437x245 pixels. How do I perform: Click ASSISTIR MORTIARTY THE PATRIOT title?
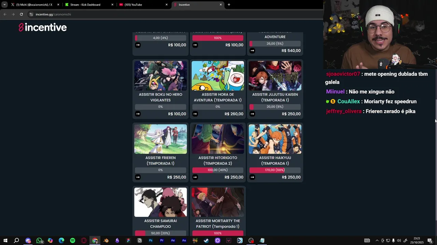[218, 224]
